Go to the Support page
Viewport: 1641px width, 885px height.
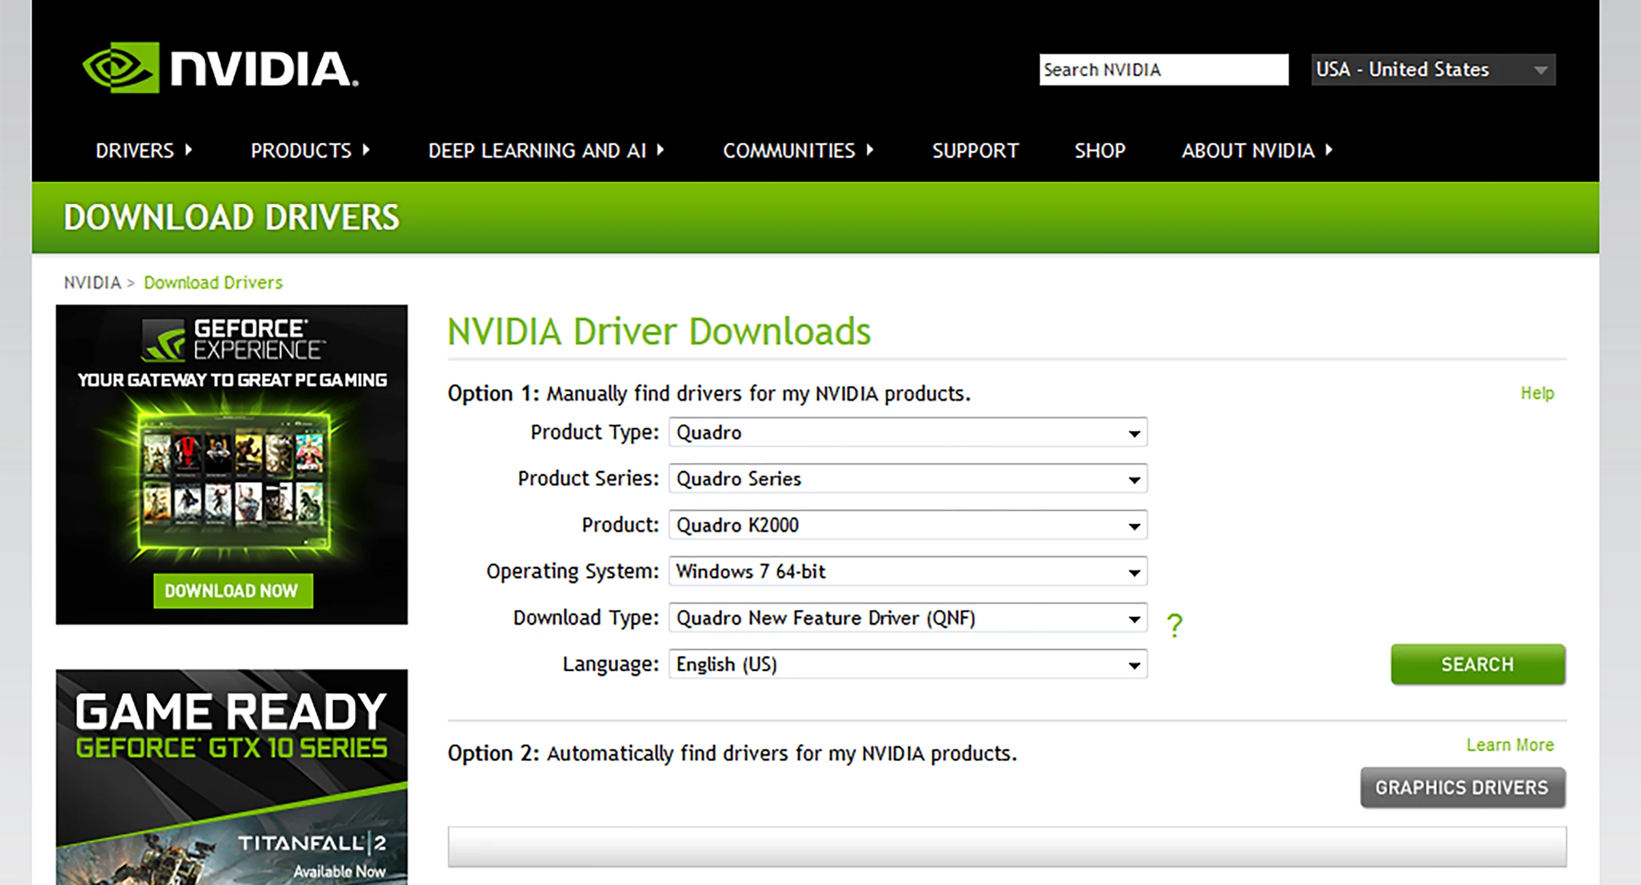pyautogui.click(x=975, y=150)
